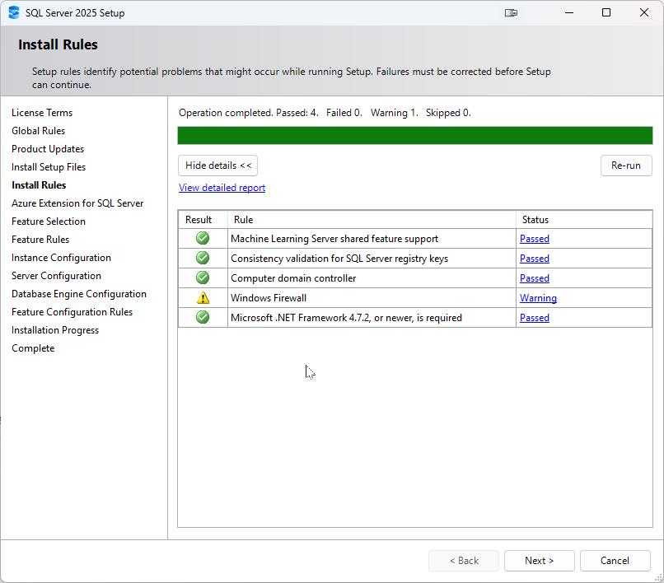Screen dimensions: 664x583
Task: Select Database Engine Configuration step
Action: point(79,294)
